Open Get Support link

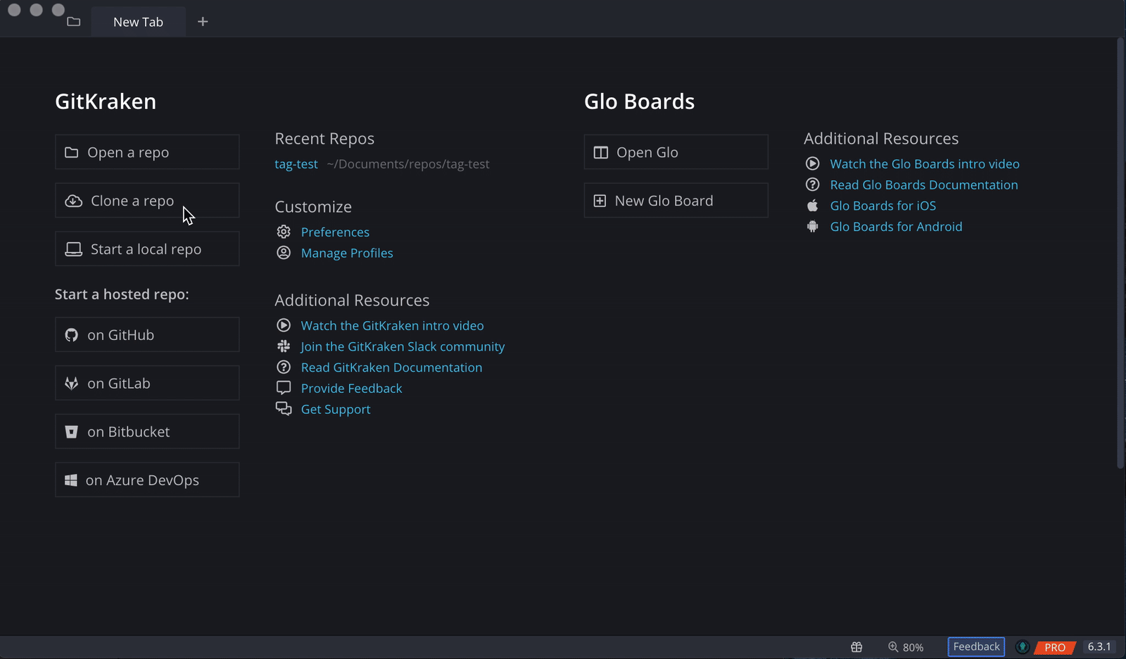pyautogui.click(x=336, y=410)
